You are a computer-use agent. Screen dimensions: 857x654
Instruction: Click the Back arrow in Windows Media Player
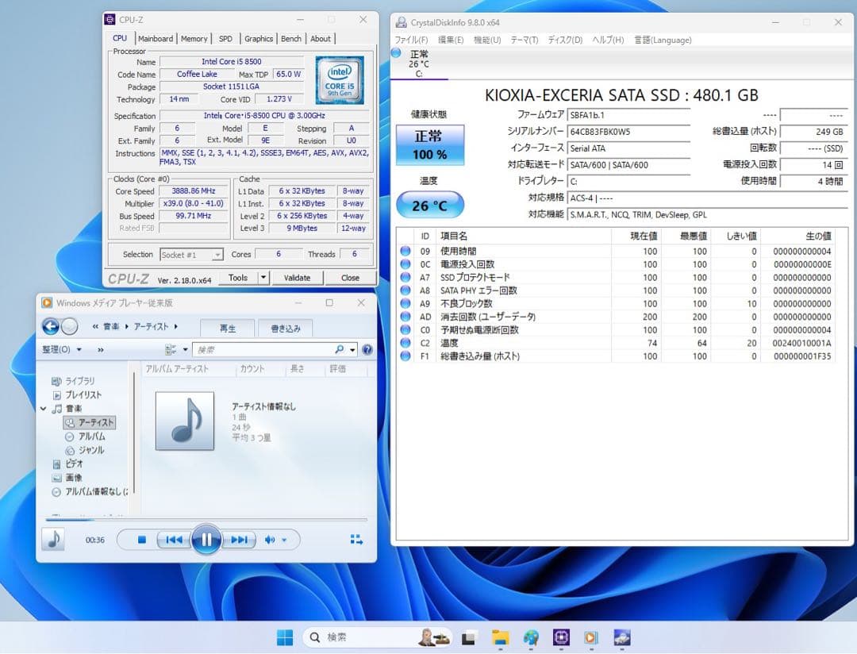tap(51, 326)
